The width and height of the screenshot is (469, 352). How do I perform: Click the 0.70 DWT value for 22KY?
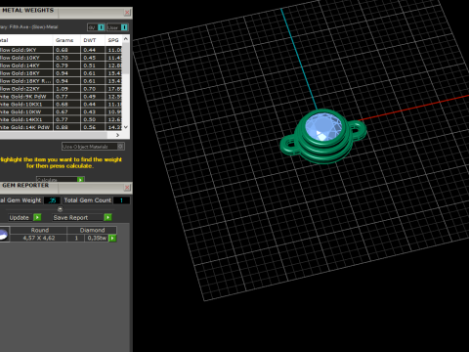point(93,89)
